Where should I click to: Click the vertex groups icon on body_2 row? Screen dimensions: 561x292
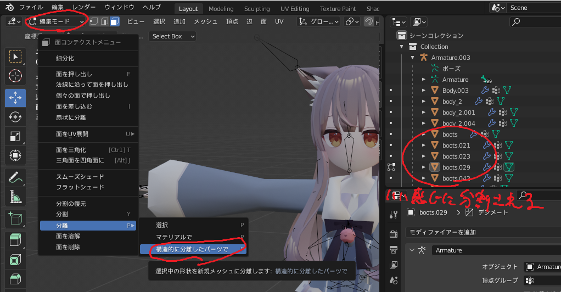pos(490,102)
